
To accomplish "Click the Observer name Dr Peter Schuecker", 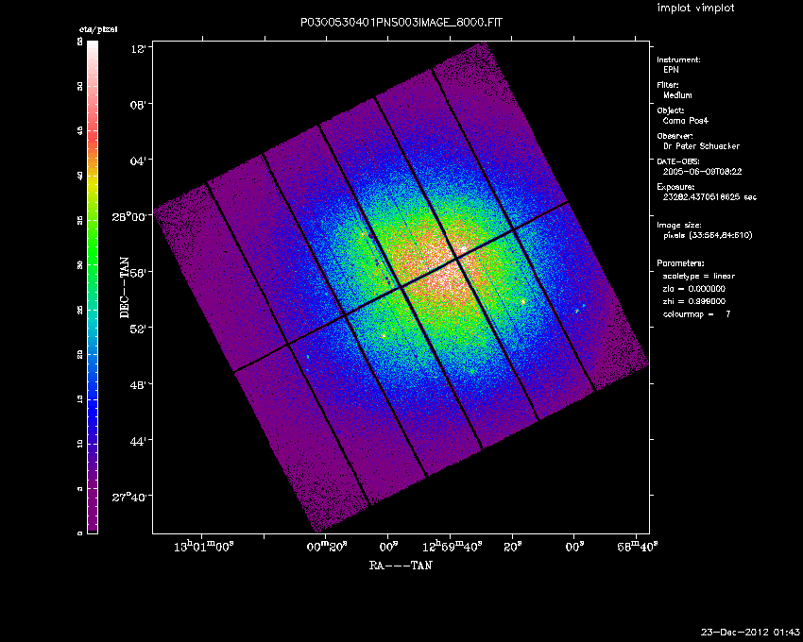I will click(701, 146).
